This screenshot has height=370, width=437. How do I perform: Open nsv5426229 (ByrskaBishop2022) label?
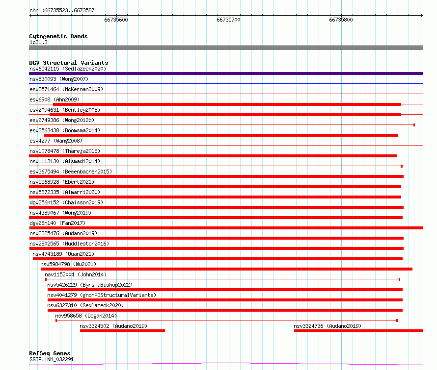90,285
